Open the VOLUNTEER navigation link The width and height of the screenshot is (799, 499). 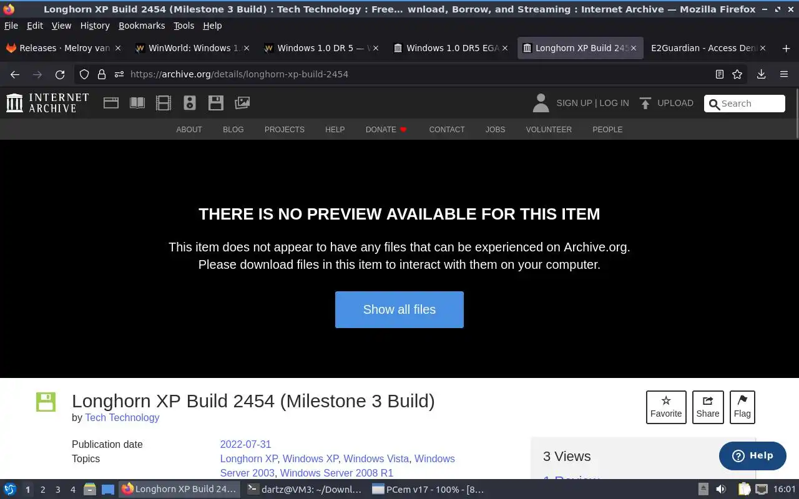tap(549, 130)
